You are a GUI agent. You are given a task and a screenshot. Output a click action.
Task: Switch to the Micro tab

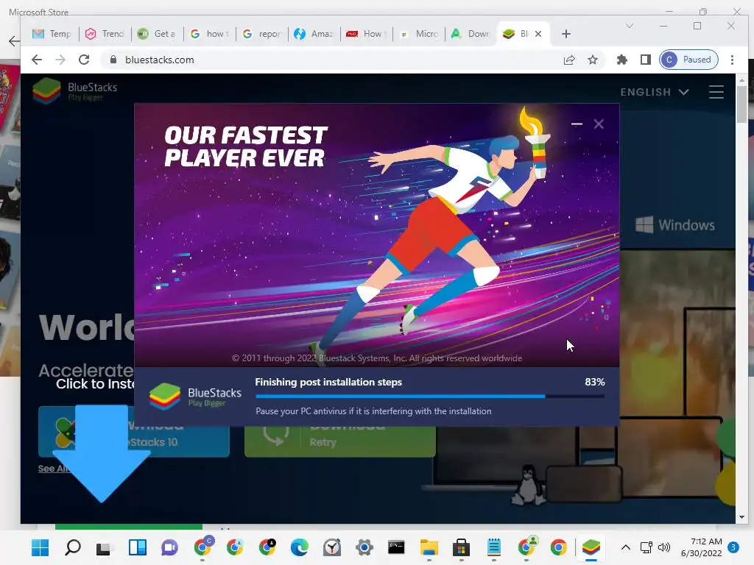[x=419, y=34]
